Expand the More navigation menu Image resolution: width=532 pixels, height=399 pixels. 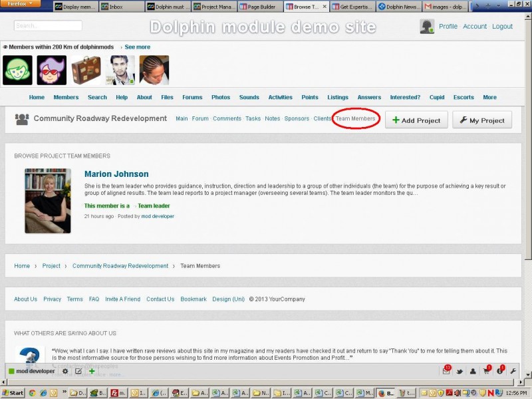click(x=489, y=97)
